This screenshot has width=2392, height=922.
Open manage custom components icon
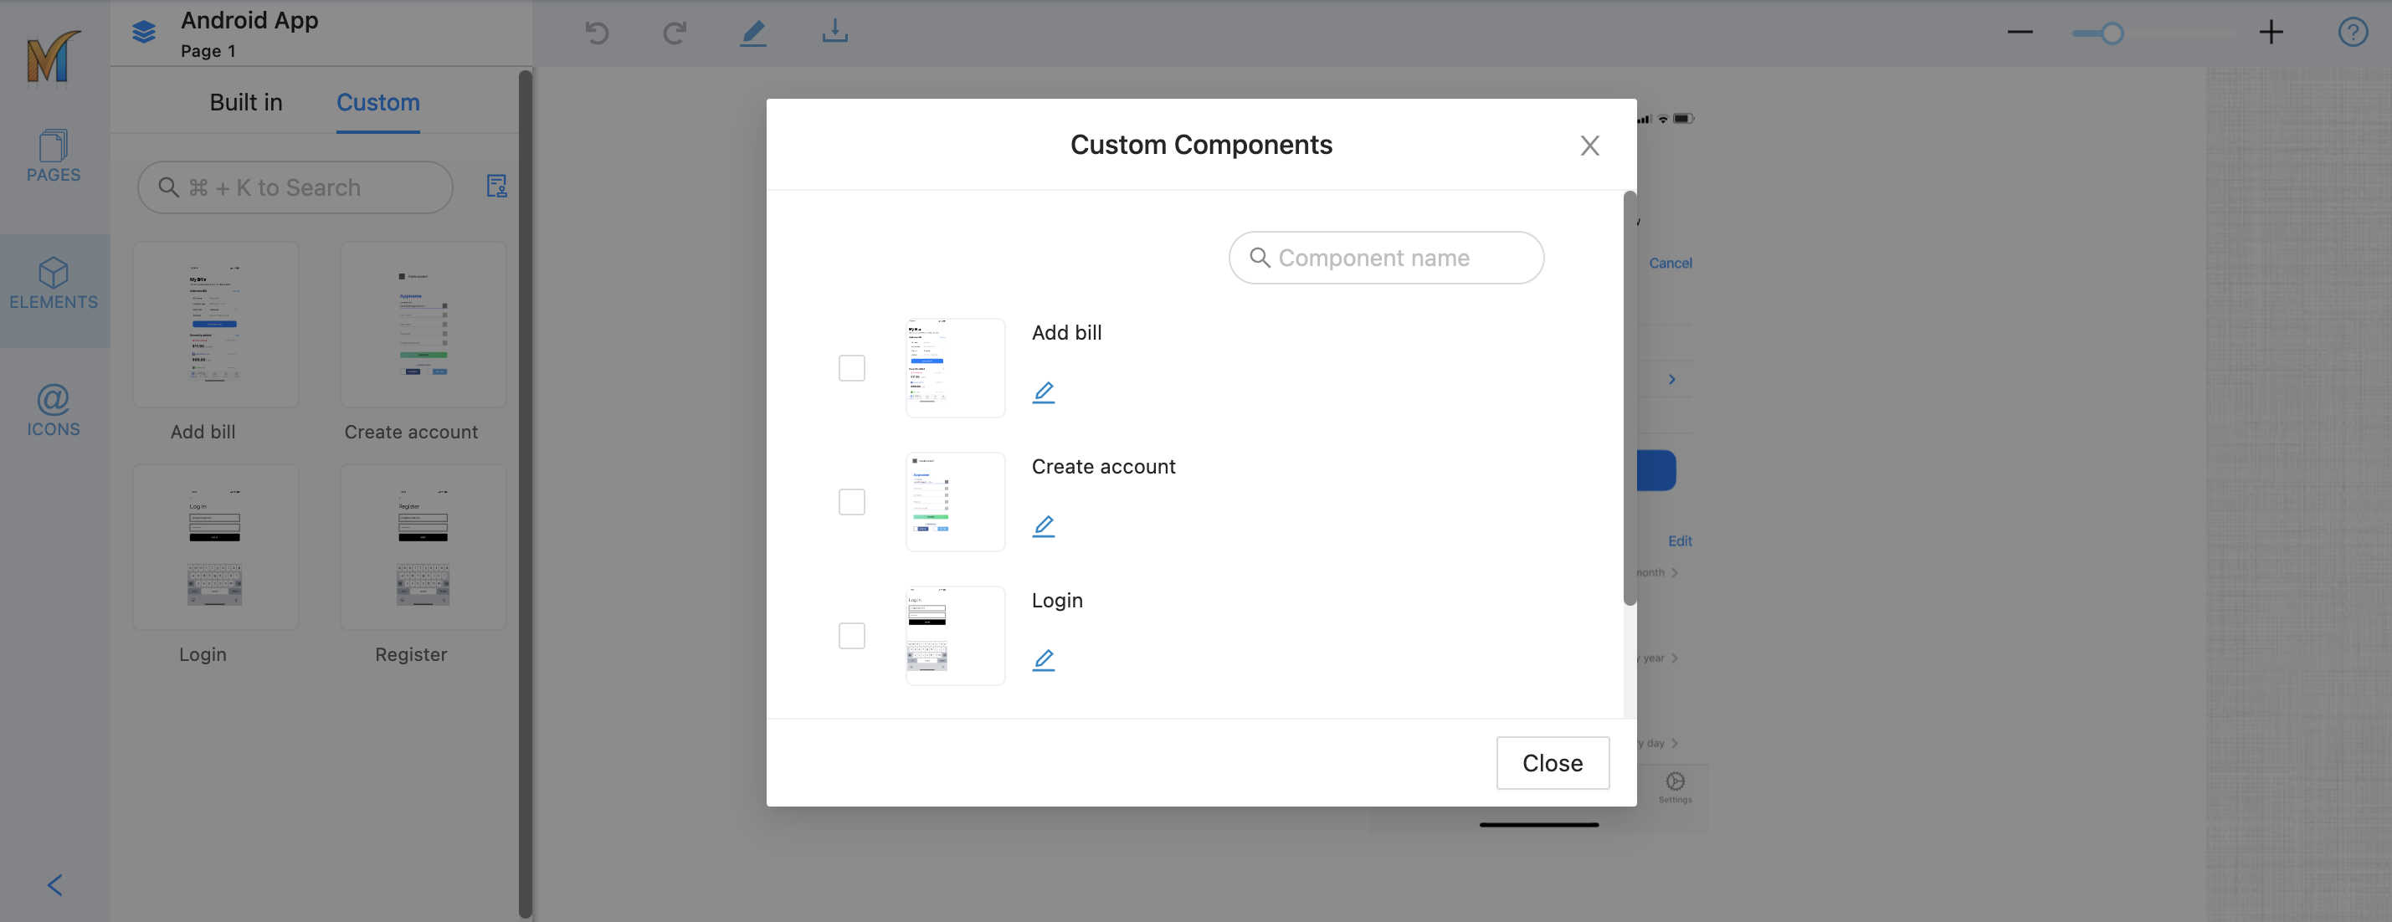pyautogui.click(x=495, y=187)
